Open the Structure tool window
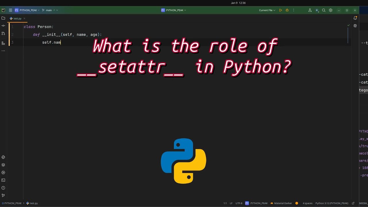368x207 pixels. click(x=3, y=43)
